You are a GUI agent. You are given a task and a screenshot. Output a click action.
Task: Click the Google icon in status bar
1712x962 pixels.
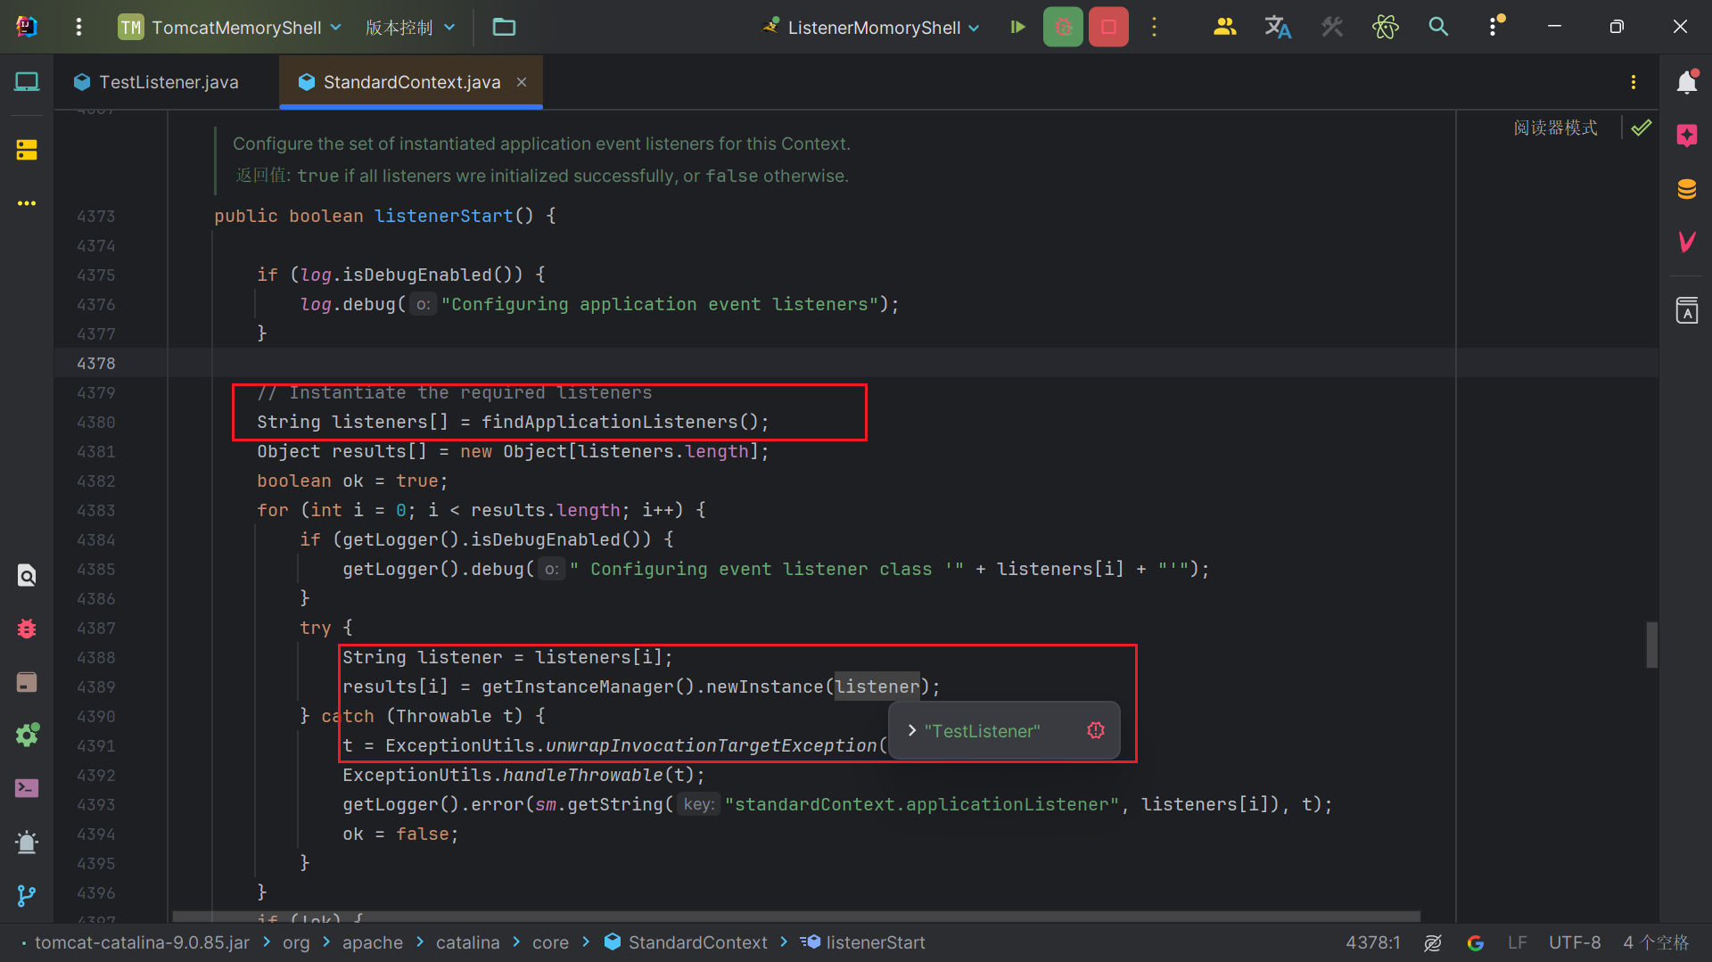point(1476,942)
